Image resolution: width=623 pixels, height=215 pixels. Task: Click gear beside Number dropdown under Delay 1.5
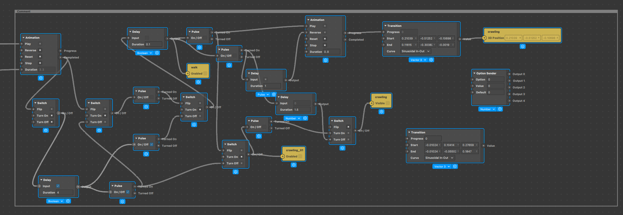(305, 118)
